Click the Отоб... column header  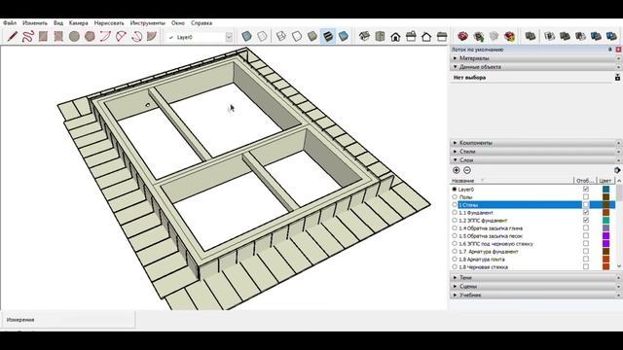coord(586,181)
